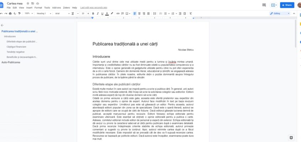This screenshot has height=142, width=301.
Task: Increase the indent
Action: pos(184,13)
